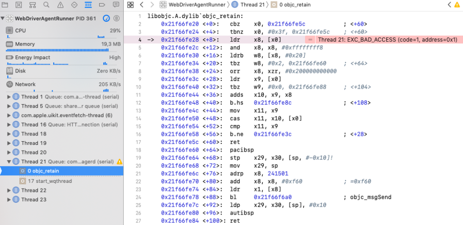Click the objc_msgSend comment text

(x=370, y=197)
